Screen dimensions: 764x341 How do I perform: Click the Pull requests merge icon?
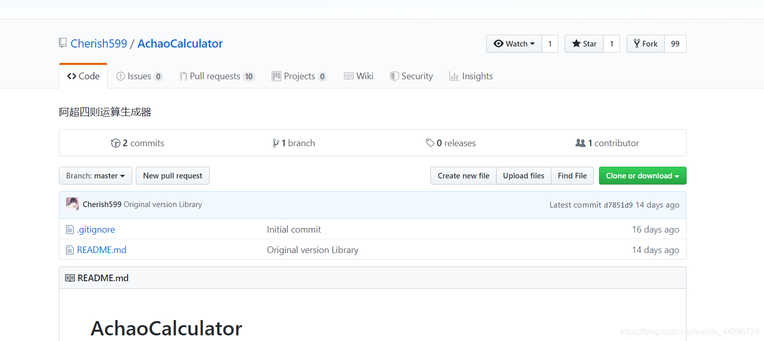(183, 76)
